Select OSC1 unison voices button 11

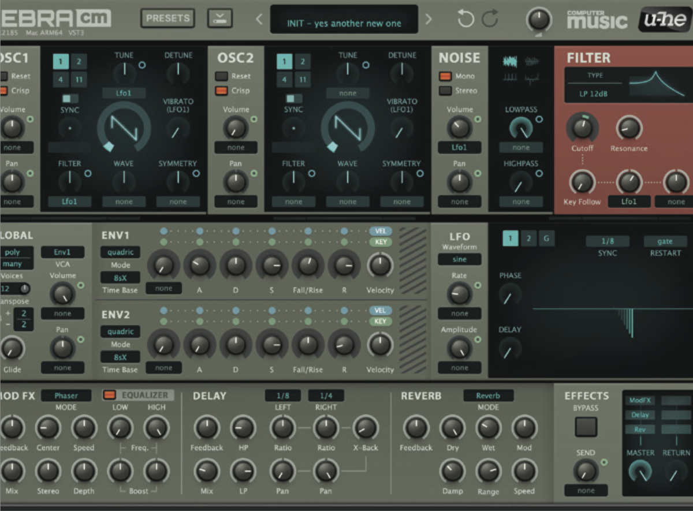coord(79,80)
